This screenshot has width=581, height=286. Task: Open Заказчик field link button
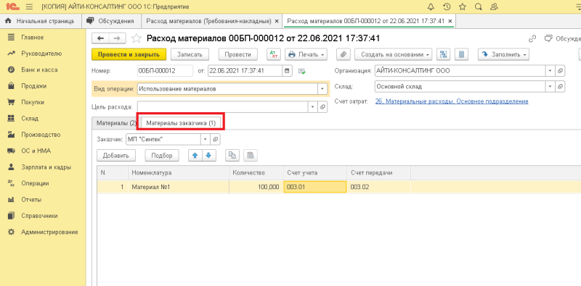pos(215,139)
